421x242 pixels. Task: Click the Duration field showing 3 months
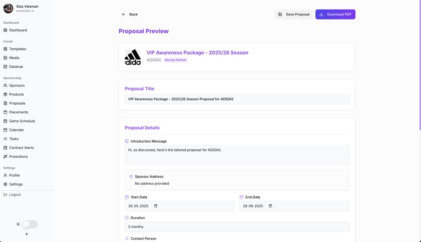tap(237, 227)
